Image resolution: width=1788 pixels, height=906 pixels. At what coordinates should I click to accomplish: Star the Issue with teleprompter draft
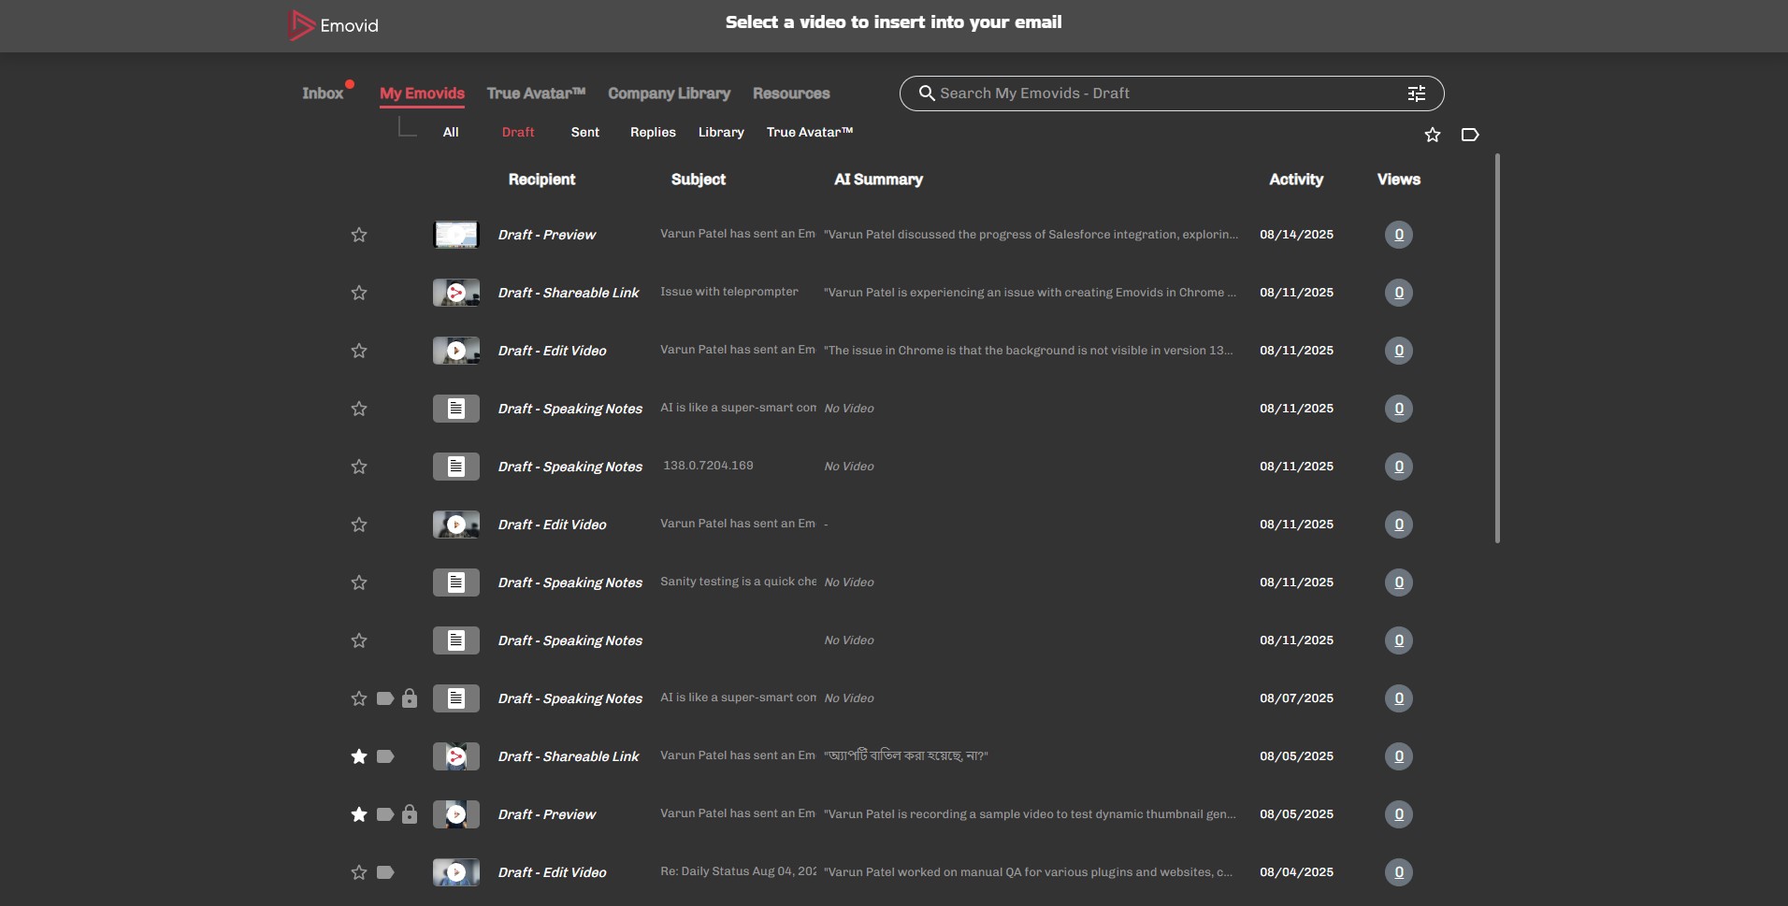pyautogui.click(x=359, y=293)
